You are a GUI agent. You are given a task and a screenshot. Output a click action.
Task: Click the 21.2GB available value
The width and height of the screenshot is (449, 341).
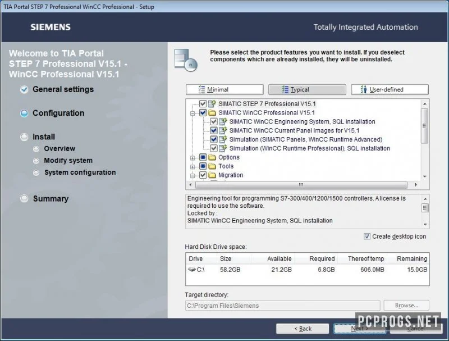tap(282, 270)
